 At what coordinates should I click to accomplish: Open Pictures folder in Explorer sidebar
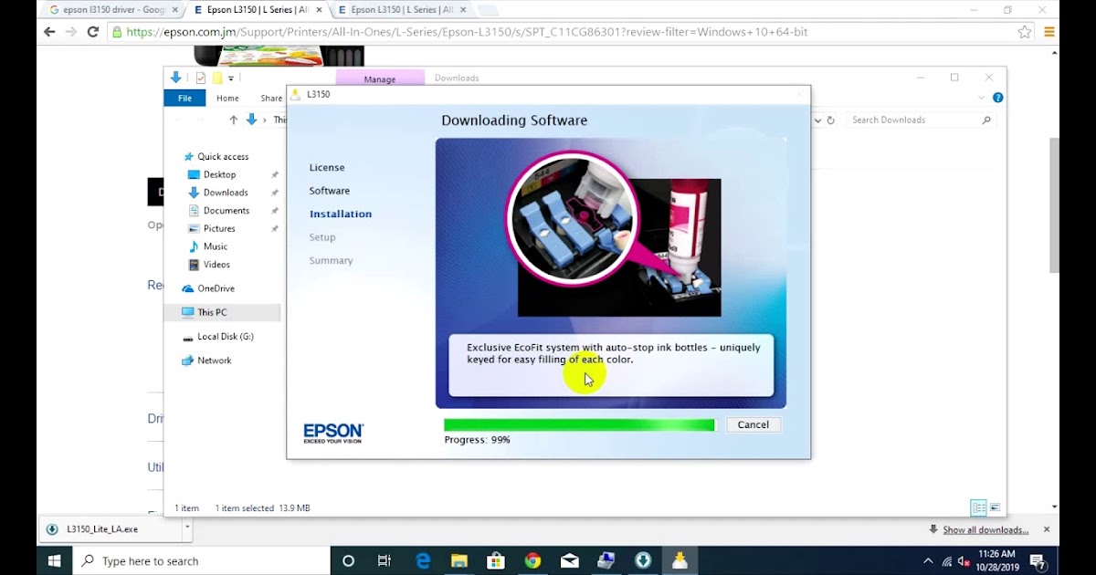(x=219, y=229)
